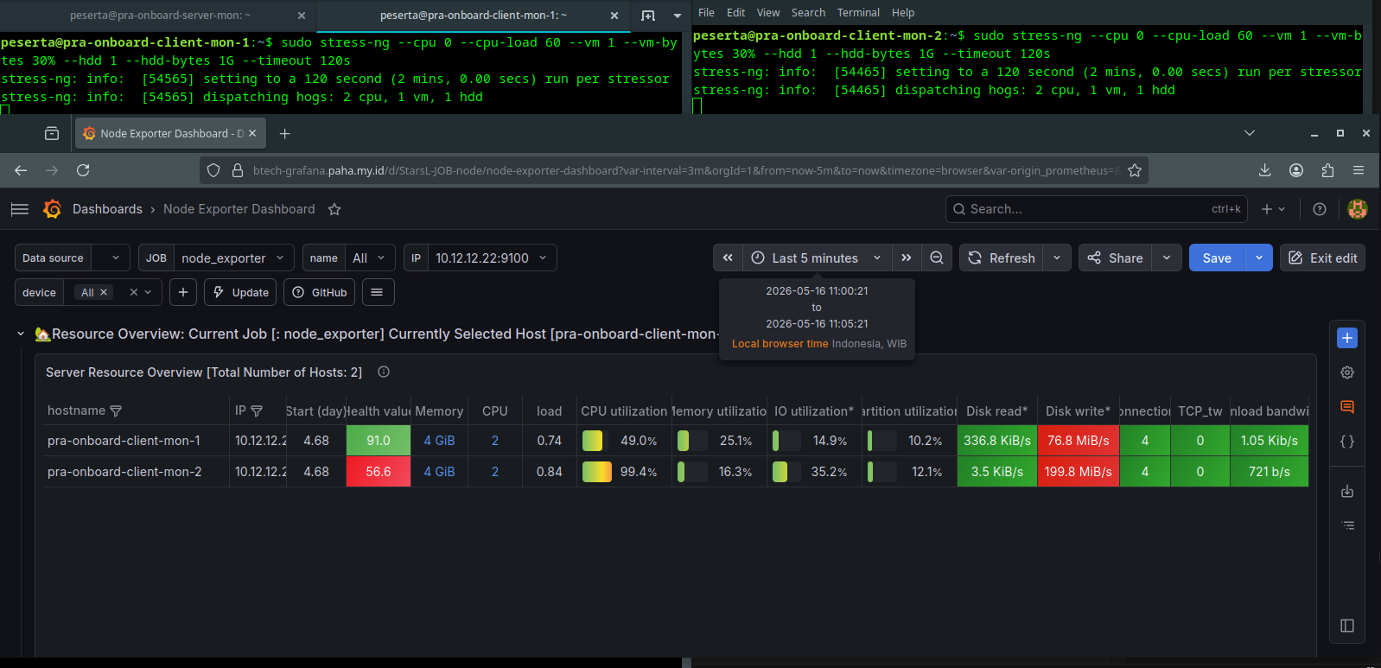Filter the IP column

(257, 411)
